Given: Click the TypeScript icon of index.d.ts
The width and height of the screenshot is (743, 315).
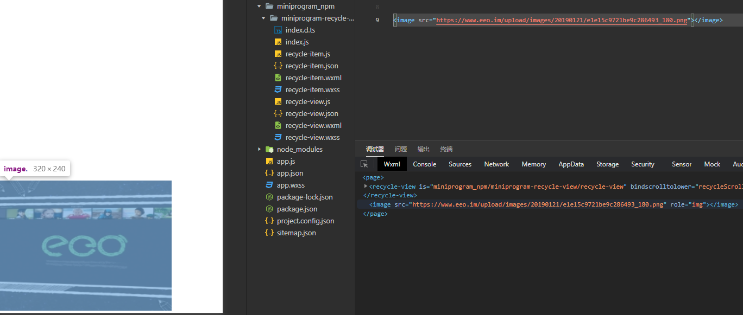Looking at the screenshot, I should (x=278, y=30).
